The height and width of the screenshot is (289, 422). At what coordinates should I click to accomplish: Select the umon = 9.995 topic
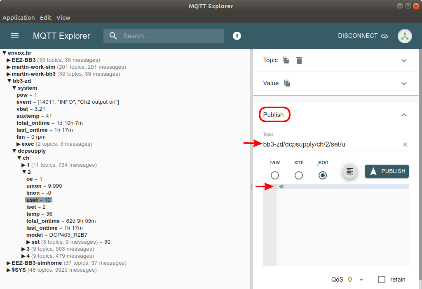tap(44, 186)
